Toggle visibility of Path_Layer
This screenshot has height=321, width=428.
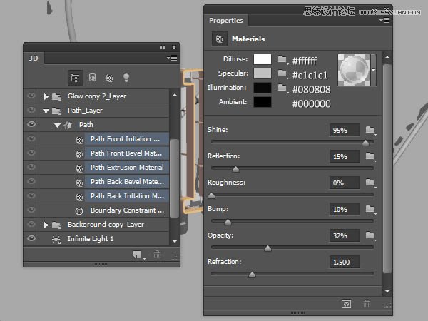point(31,110)
